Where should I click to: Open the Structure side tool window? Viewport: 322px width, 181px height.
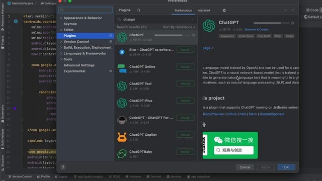tap(3, 163)
